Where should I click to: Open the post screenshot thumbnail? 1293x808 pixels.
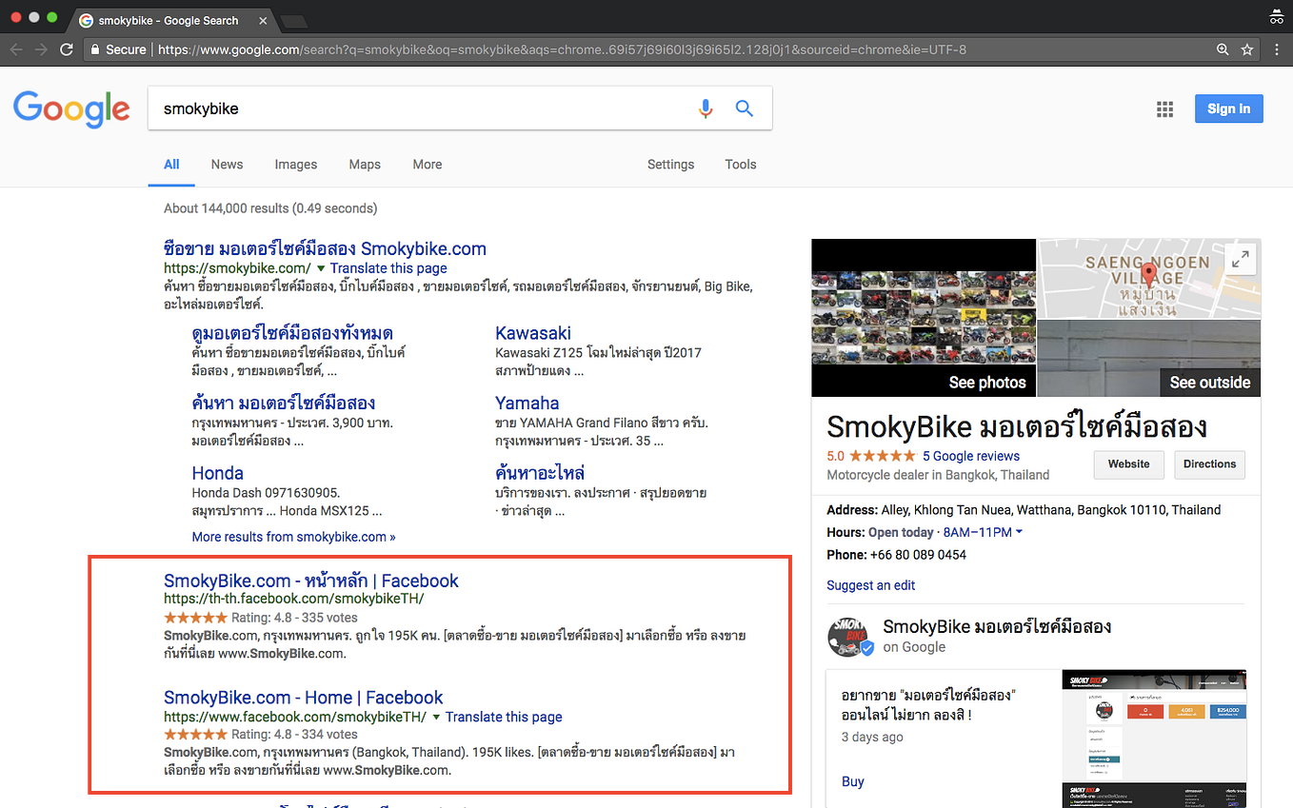(1155, 739)
